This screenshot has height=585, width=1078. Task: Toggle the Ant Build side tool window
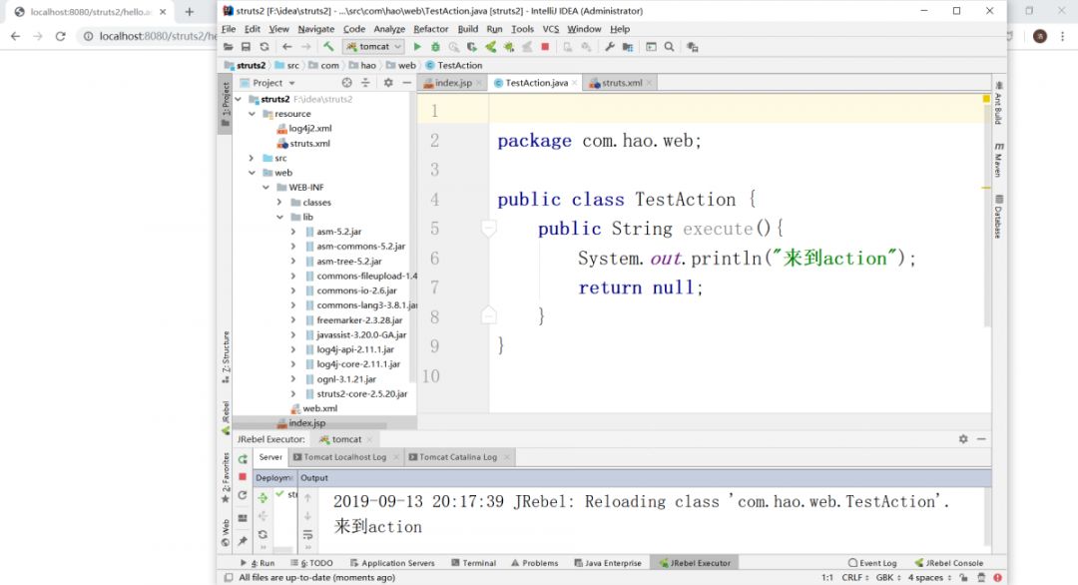(998, 103)
